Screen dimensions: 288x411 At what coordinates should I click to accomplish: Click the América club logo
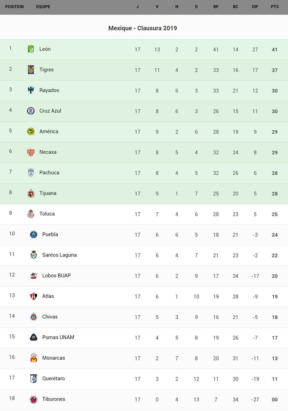[31, 131]
